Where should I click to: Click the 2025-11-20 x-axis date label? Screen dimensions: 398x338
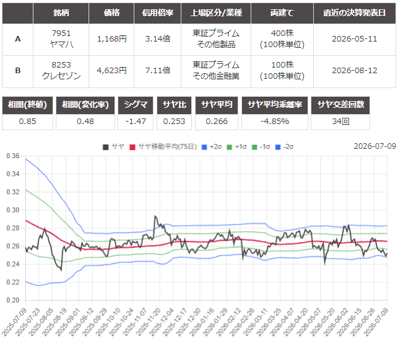[x=150, y=321]
